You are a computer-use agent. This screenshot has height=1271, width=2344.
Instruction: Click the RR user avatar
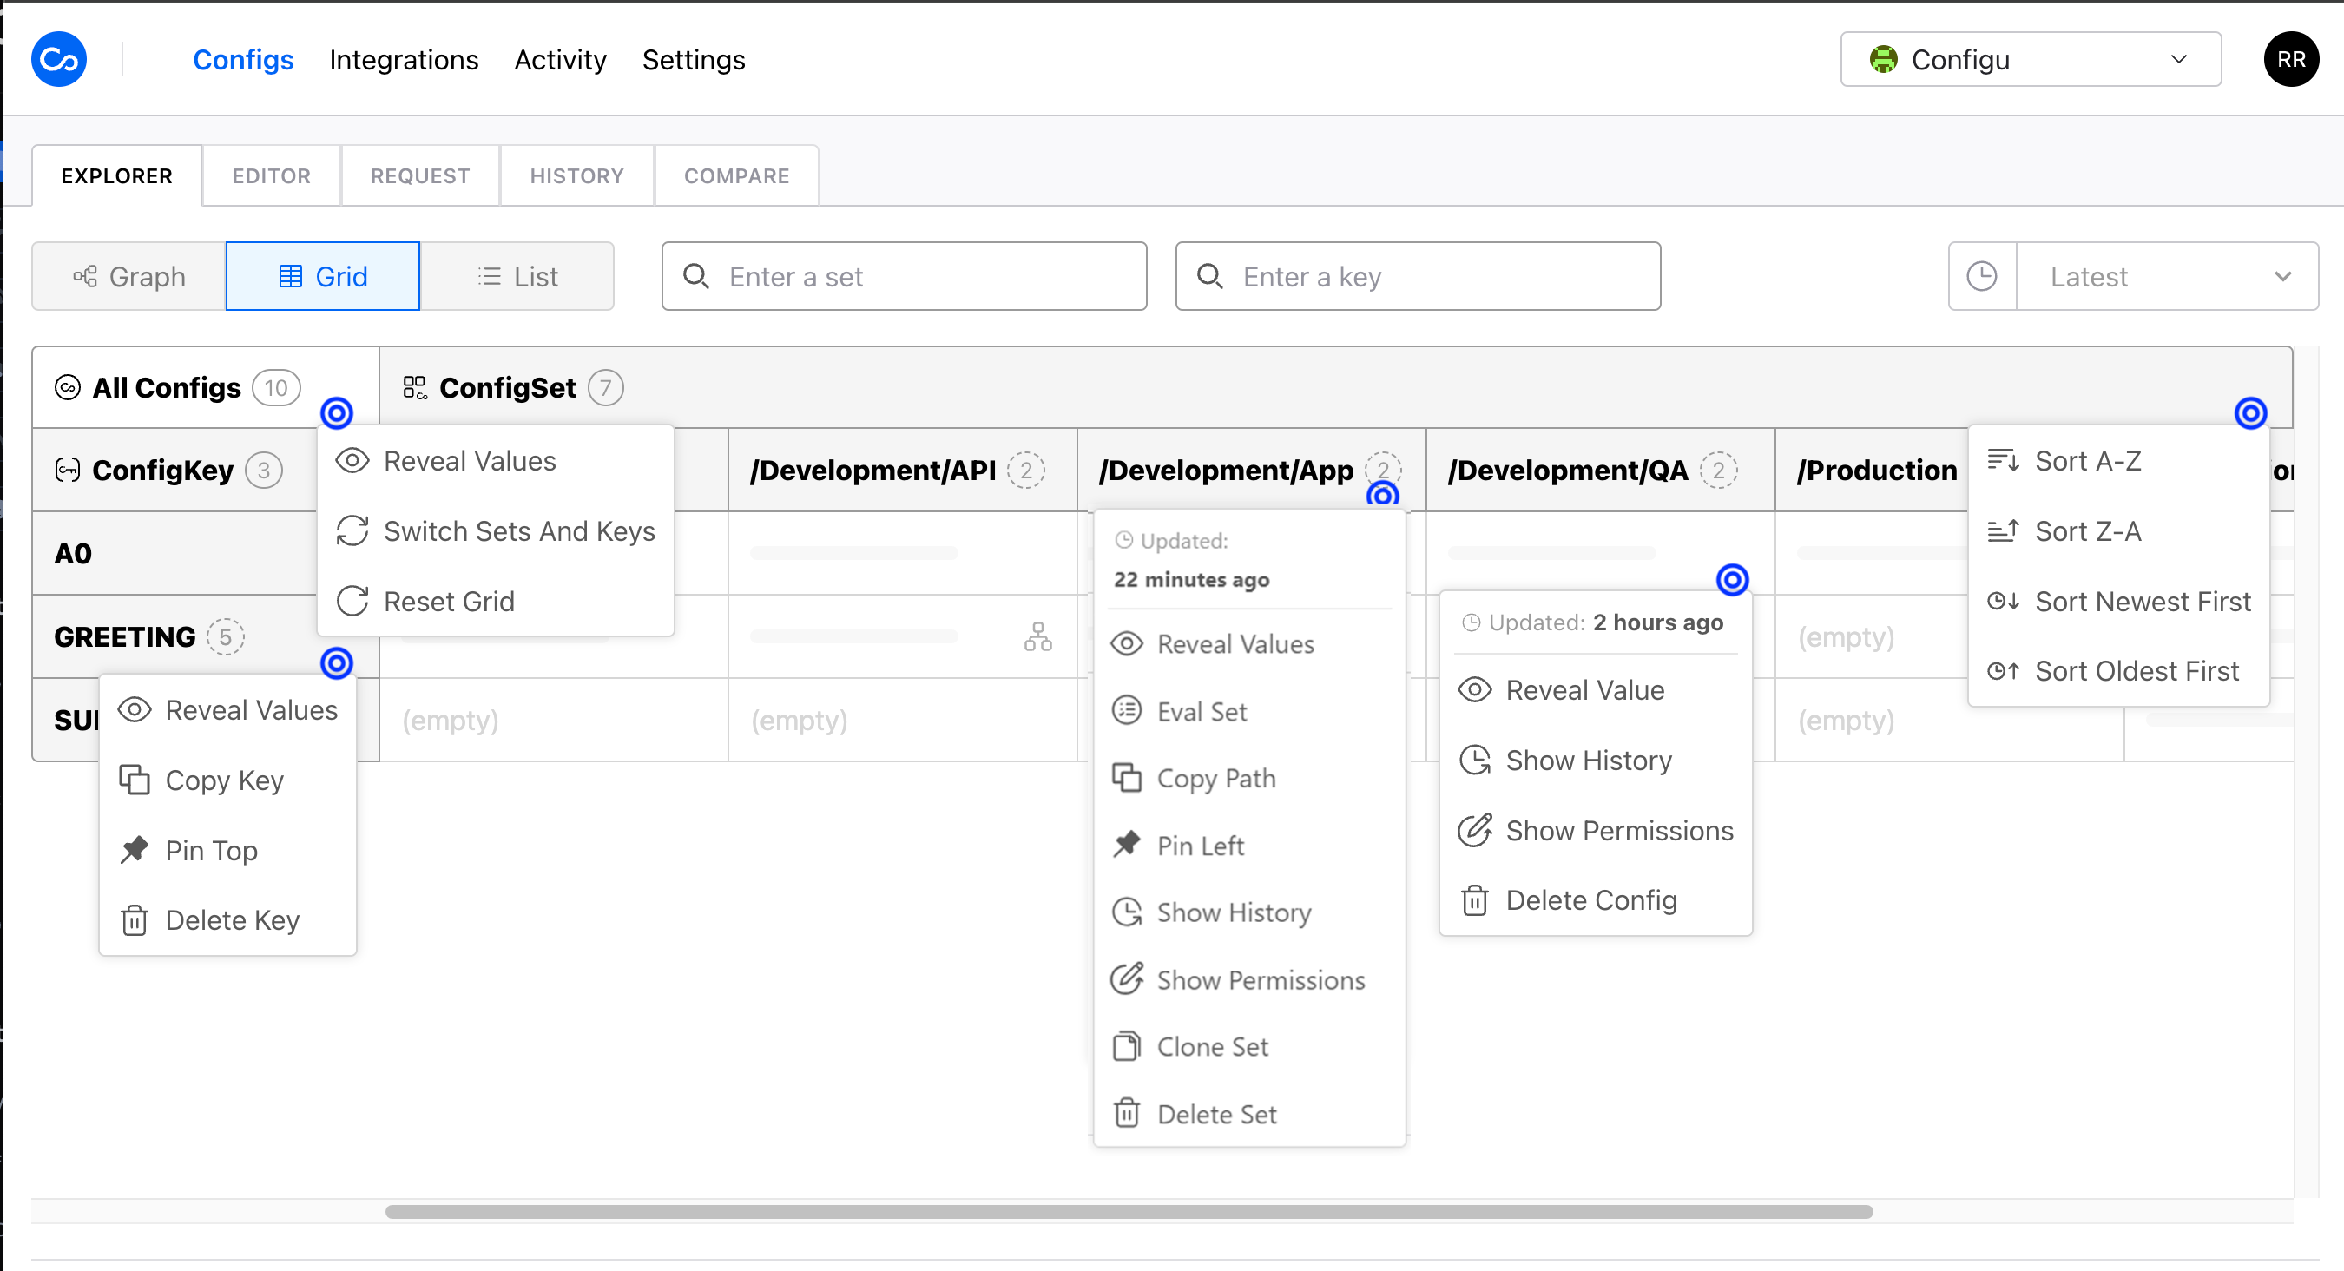click(x=2290, y=60)
